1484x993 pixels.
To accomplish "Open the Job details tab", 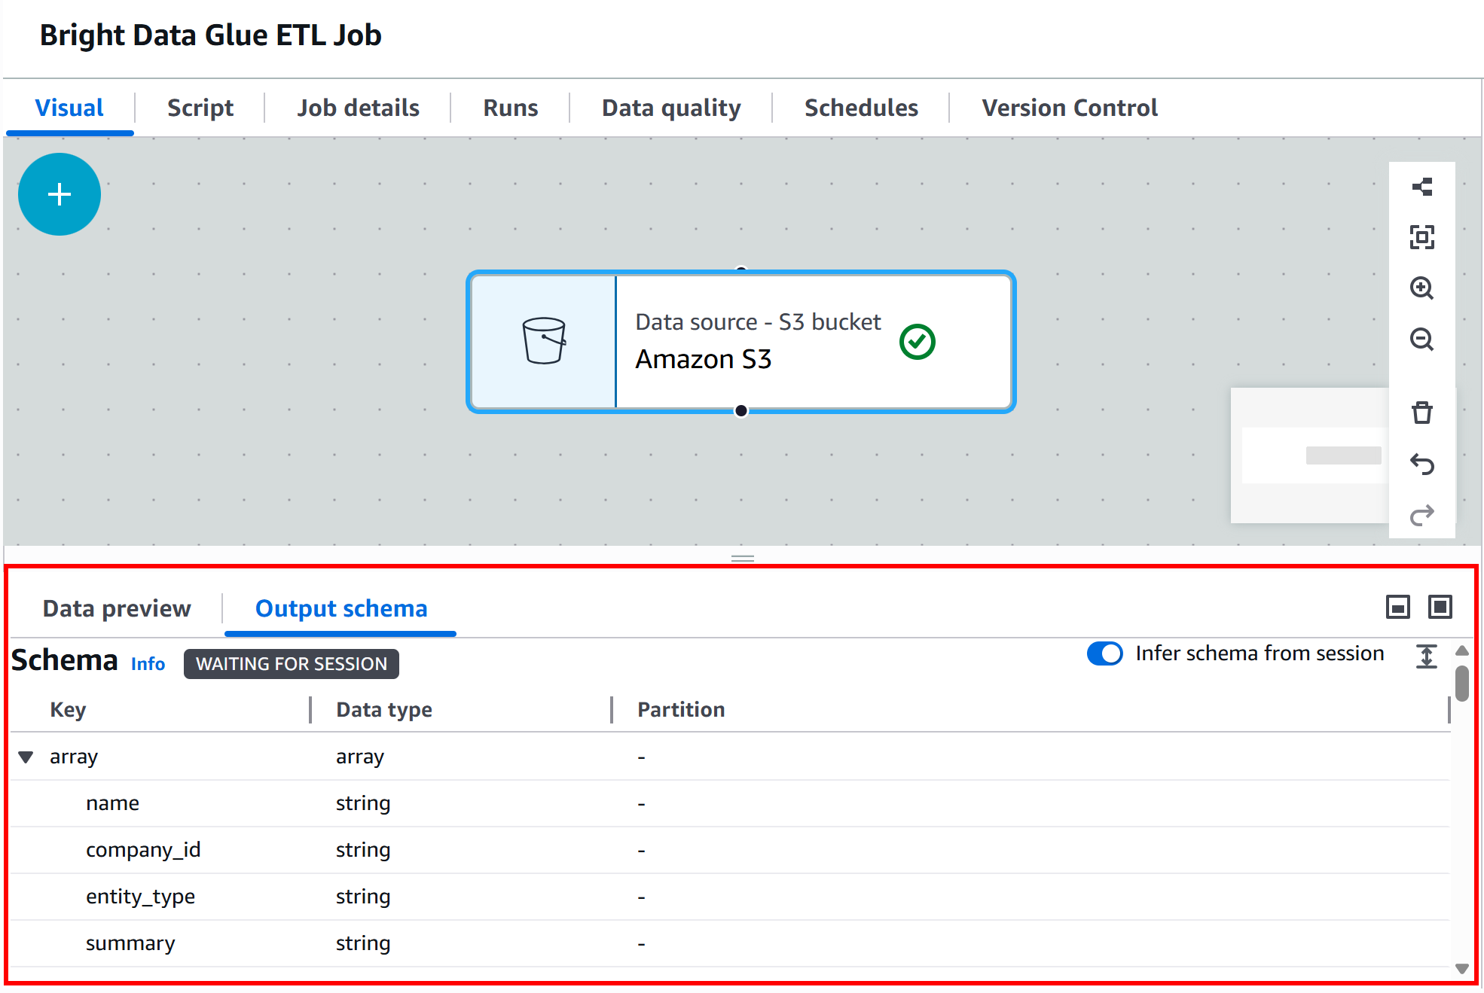I will pyautogui.click(x=358, y=108).
